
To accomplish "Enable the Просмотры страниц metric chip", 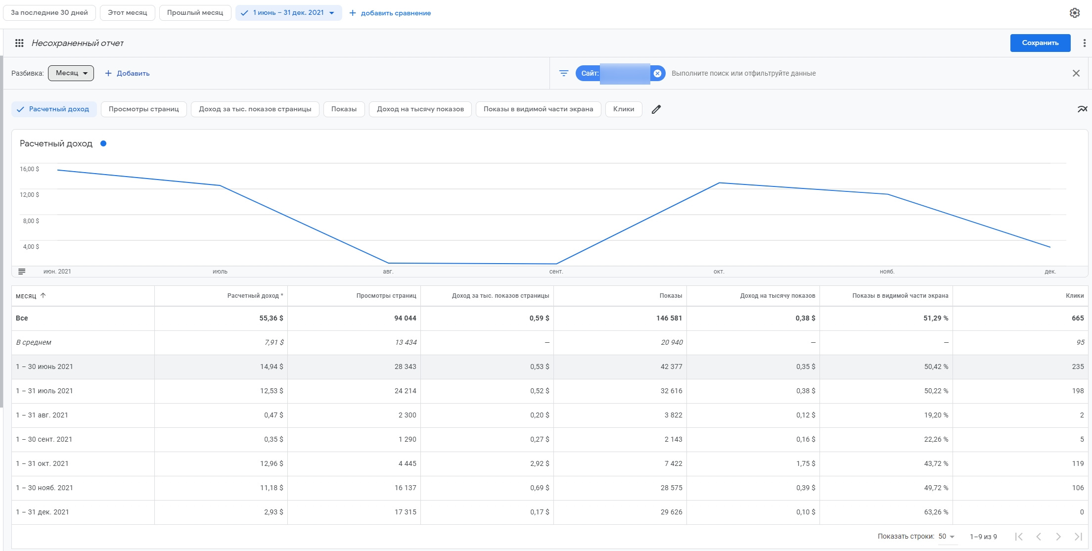I will pyautogui.click(x=143, y=109).
